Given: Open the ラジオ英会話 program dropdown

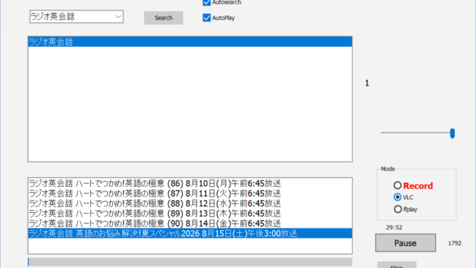Looking at the screenshot, I should pos(118,16).
